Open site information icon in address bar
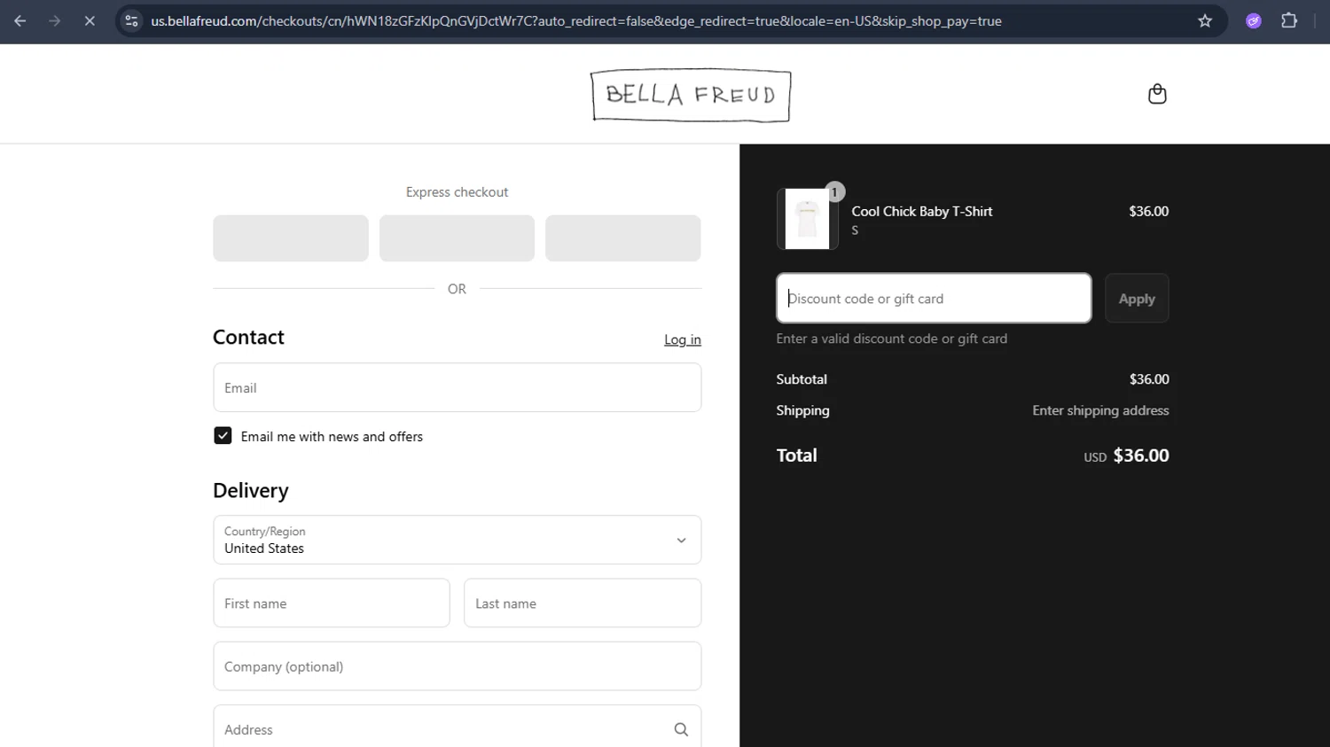Screen dimensions: 1330x747 tap(131, 20)
